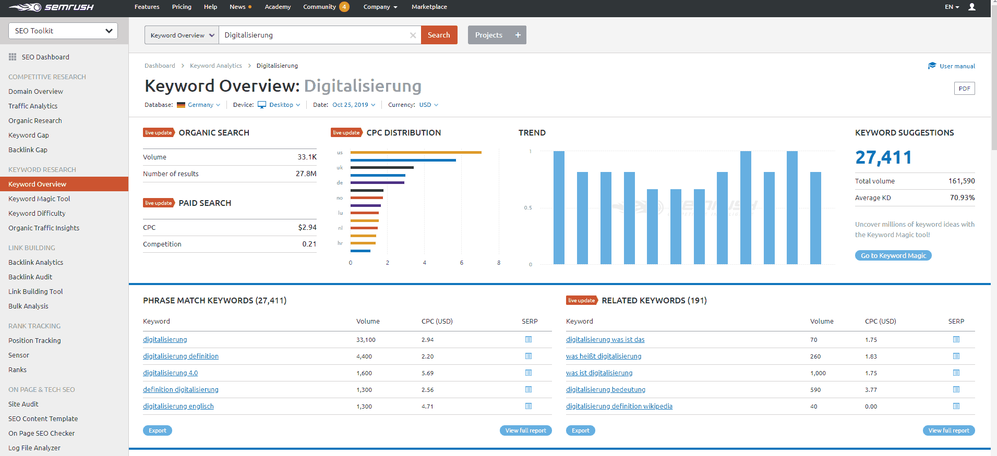Open the Marketplace menu item

[x=429, y=7]
